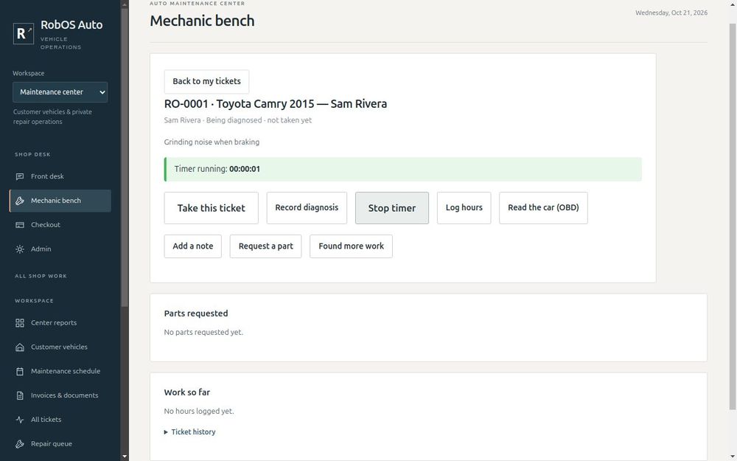Click the Parts requested heading

click(196, 313)
